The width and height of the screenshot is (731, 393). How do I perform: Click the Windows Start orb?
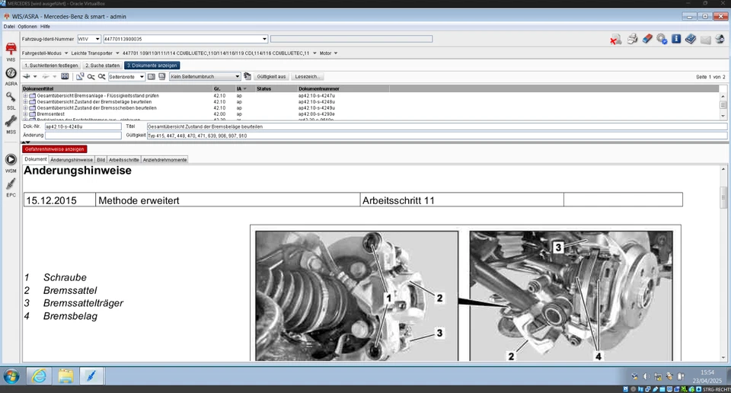(x=11, y=375)
